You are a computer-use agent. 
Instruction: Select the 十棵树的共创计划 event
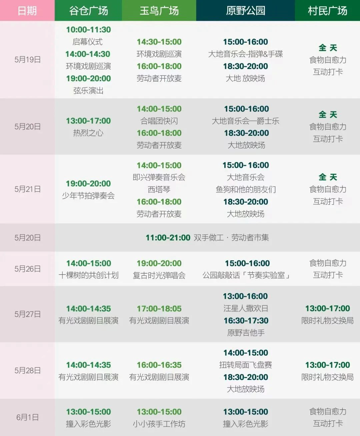[88, 275]
